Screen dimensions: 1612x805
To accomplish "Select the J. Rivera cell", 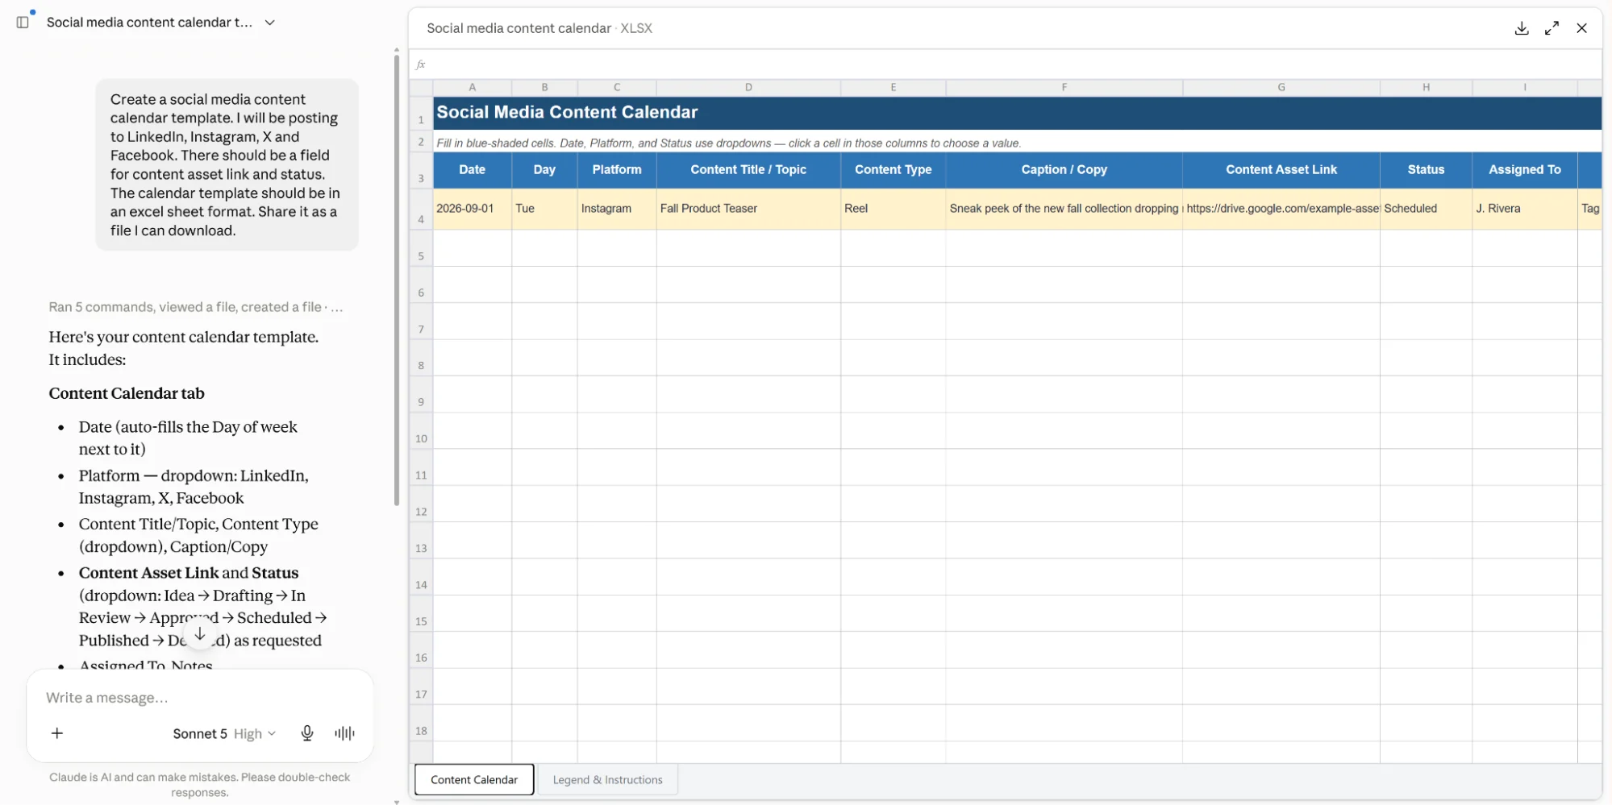I will (1524, 209).
